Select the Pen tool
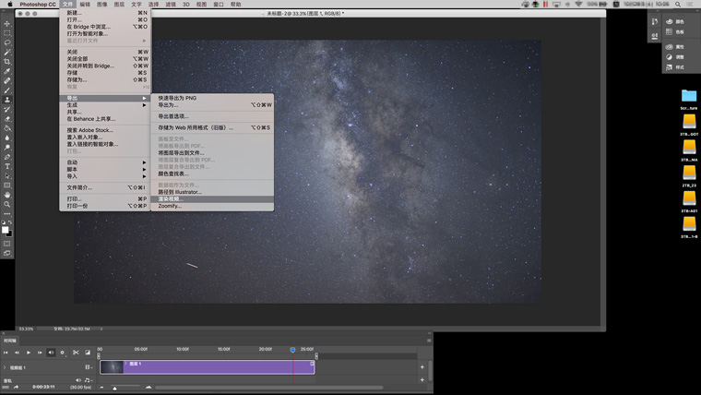 point(7,157)
